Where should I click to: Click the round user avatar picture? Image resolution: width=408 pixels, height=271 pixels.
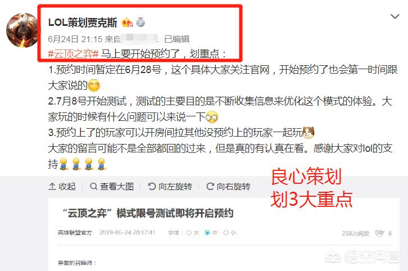pos(22,30)
